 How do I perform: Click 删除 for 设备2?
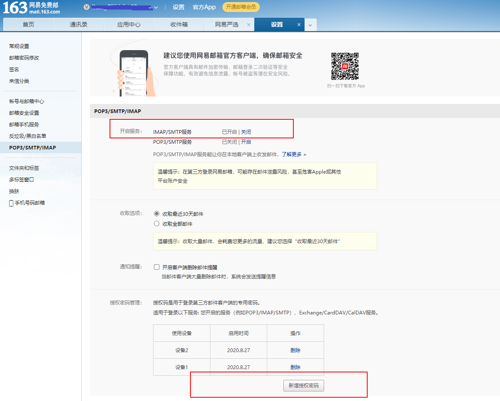click(x=295, y=350)
